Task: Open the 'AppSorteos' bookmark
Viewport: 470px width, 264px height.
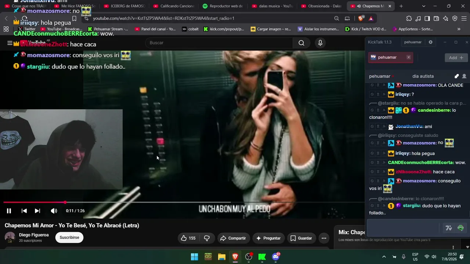Action: point(413,29)
